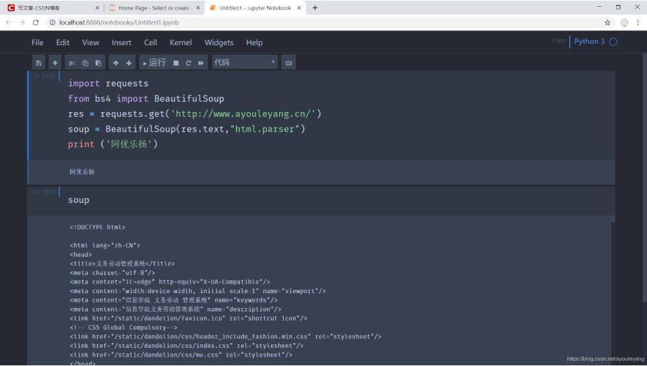Click the import requests code line
Image resolution: width=647 pixels, height=366 pixels.
pyautogui.click(x=108, y=84)
